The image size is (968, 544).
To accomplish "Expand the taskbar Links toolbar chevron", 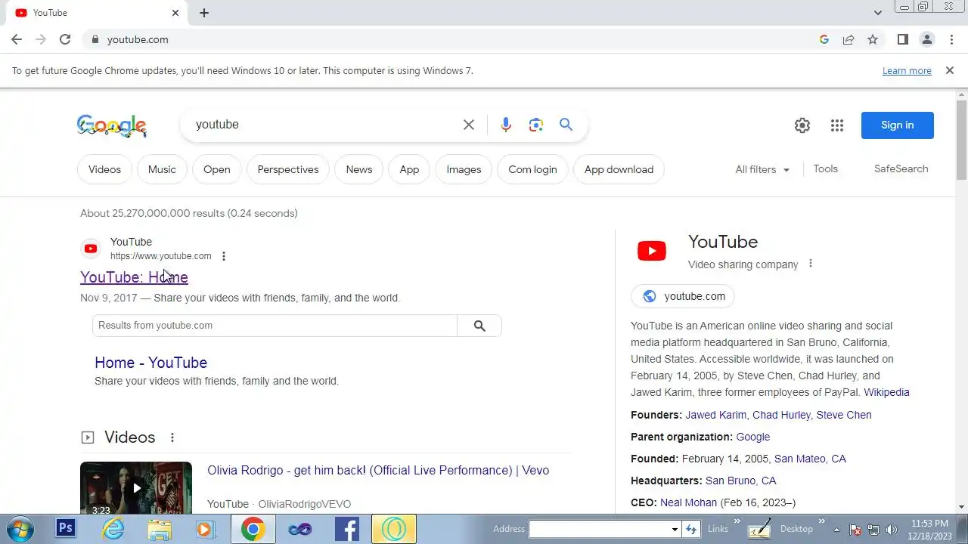I will coord(737,522).
